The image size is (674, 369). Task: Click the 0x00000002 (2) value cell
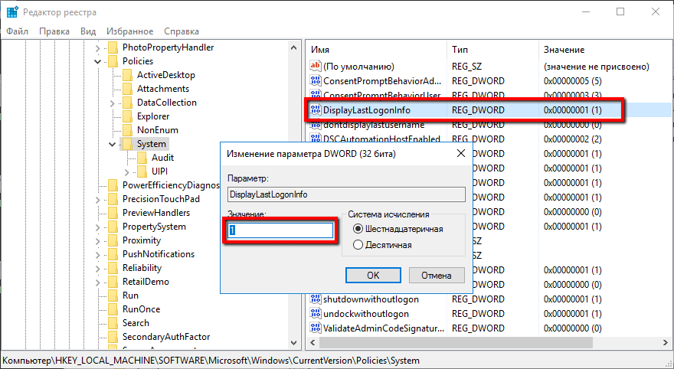pos(572,139)
